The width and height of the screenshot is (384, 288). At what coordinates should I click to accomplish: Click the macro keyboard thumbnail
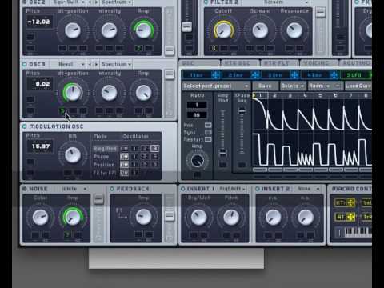358,232
